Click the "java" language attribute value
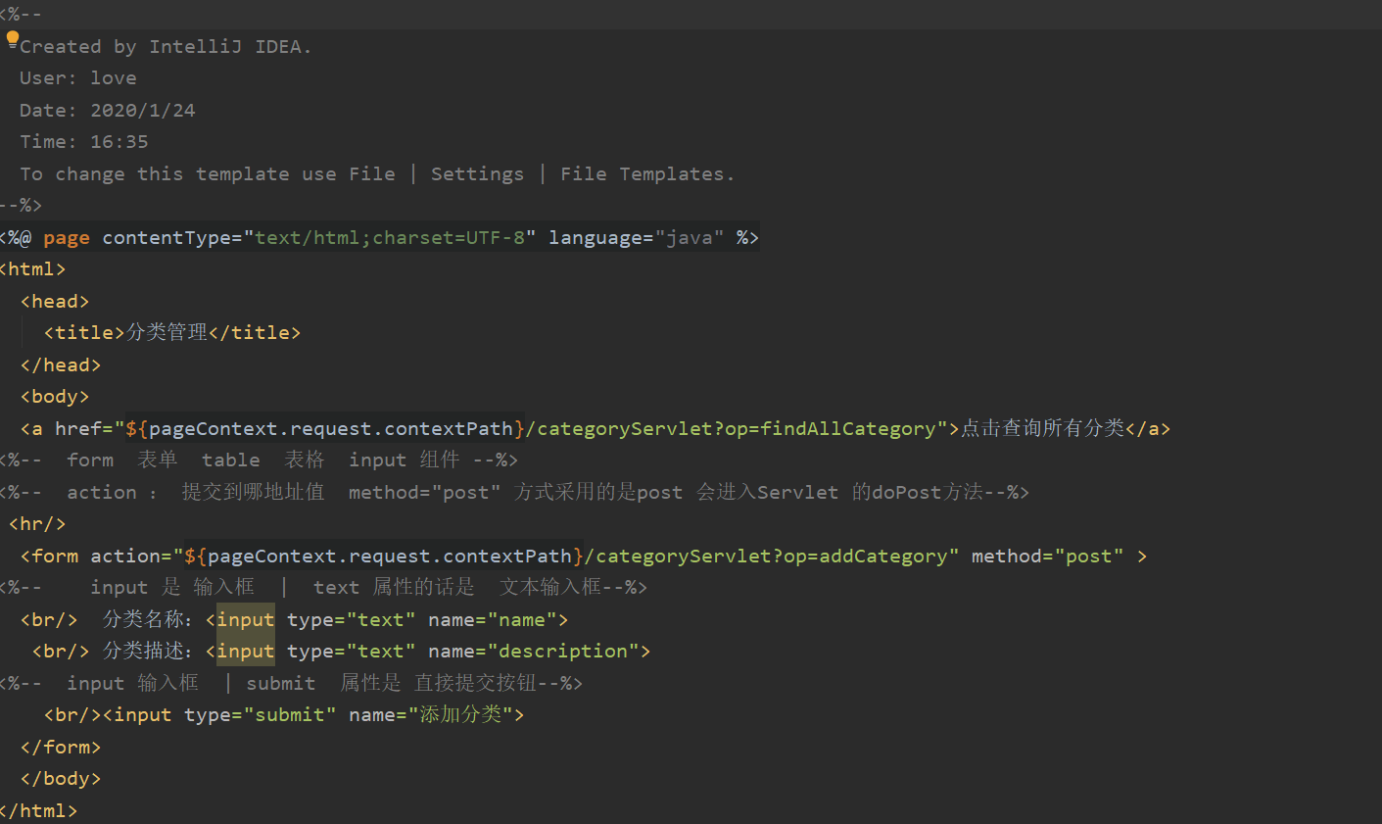 coord(690,238)
